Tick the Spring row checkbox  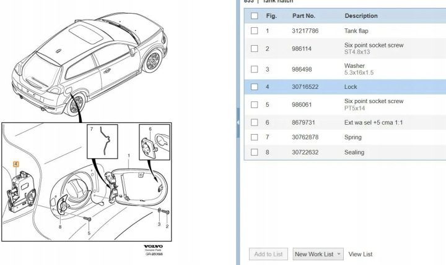pyautogui.click(x=255, y=137)
